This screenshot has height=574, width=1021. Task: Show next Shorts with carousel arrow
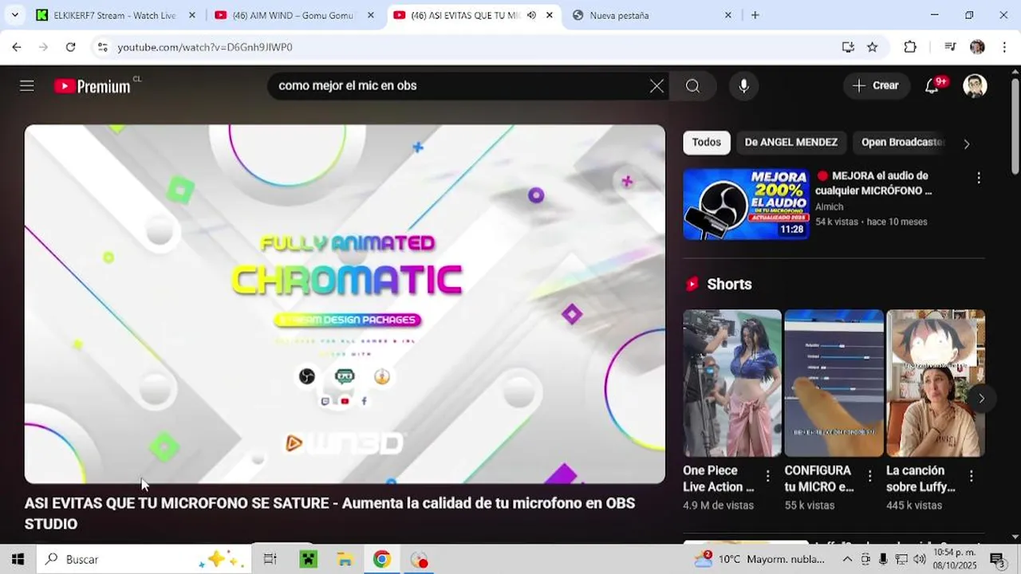click(981, 399)
